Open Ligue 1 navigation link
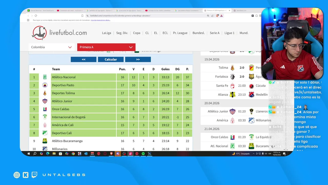 pyautogui.click(x=230, y=33)
